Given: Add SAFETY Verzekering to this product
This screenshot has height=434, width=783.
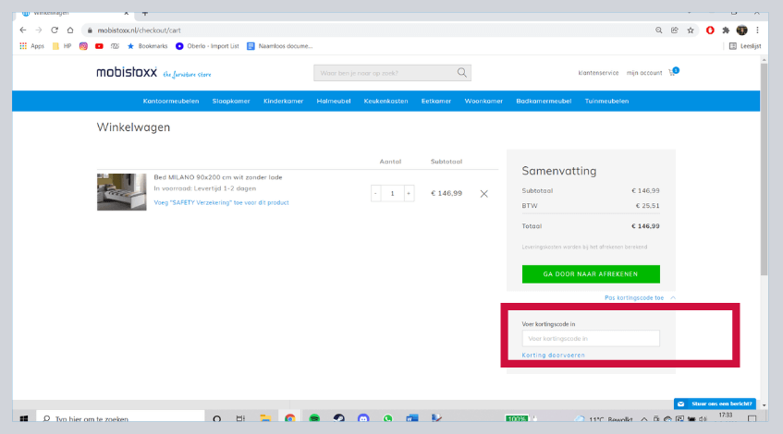Looking at the screenshot, I should click(x=221, y=201).
